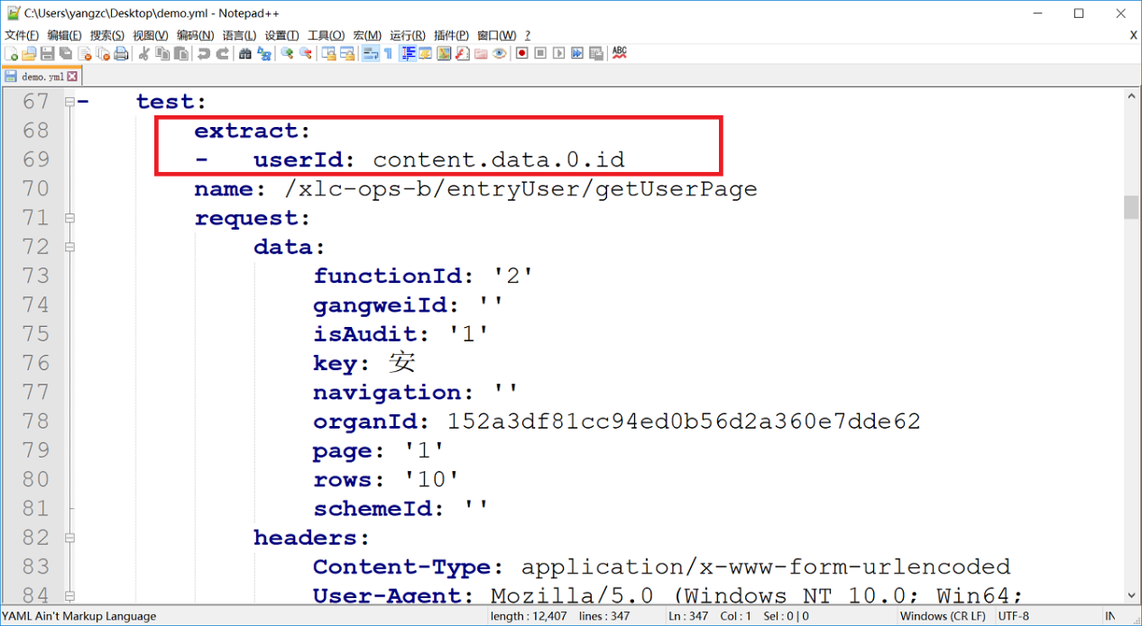Open the 插件(P) menu

click(x=451, y=35)
